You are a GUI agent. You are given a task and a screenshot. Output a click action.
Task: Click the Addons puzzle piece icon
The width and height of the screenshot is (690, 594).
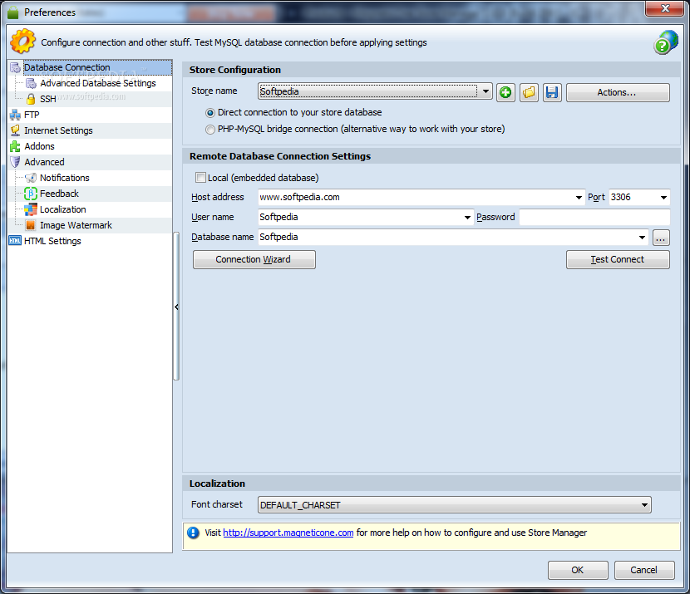16,146
